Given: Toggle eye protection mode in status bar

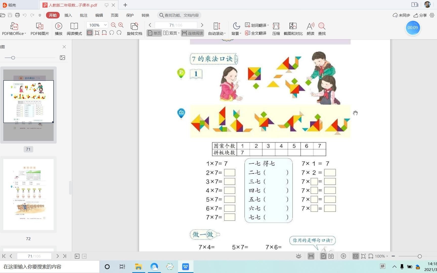Looking at the screenshot, I should coord(299,256).
